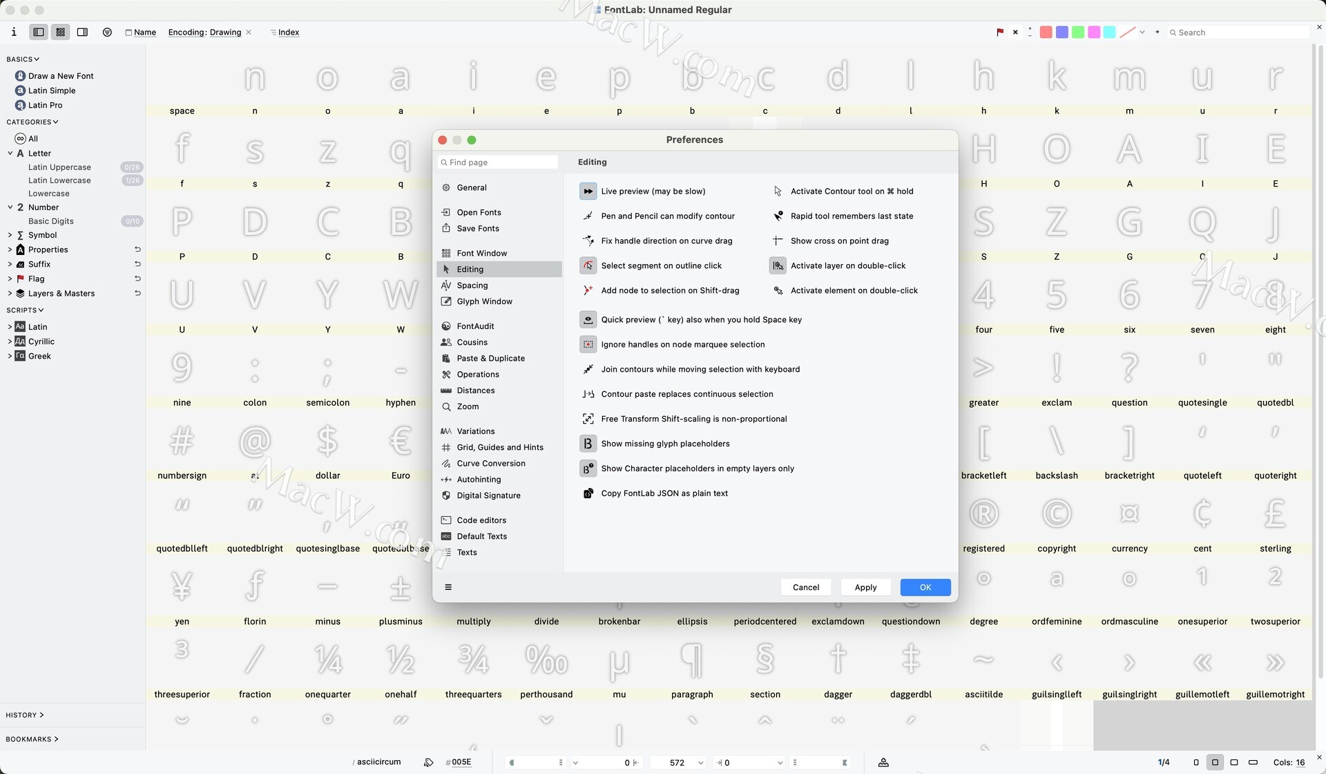1326x774 pixels.
Task: Click the tag icon beside asciicircum
Action: pyautogui.click(x=429, y=763)
